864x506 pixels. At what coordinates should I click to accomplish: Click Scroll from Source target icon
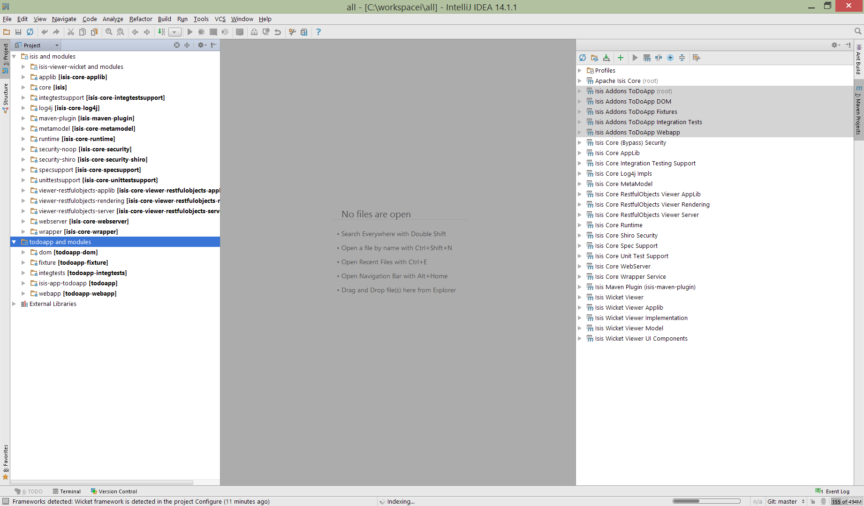click(x=177, y=45)
